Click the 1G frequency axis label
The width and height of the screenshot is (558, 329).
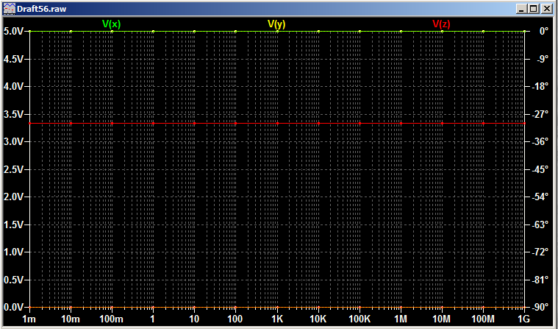pos(524,319)
